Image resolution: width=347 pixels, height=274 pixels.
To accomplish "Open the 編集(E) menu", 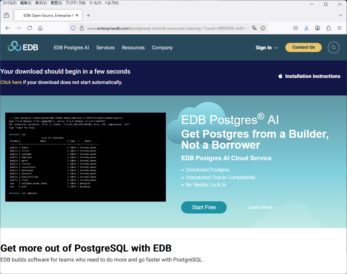I will tap(26, 3).
